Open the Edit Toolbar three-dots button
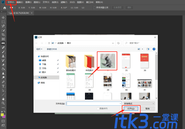The height and width of the screenshot is (129, 185). coord(3,108)
